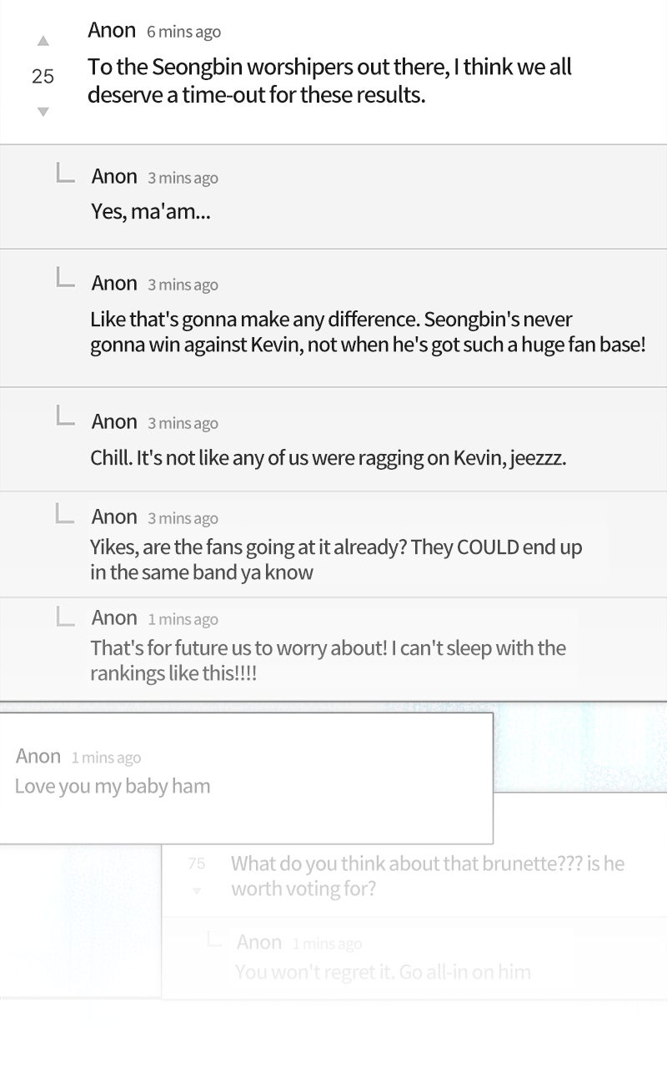Click the "6 mins ago" timestamp

[183, 33]
